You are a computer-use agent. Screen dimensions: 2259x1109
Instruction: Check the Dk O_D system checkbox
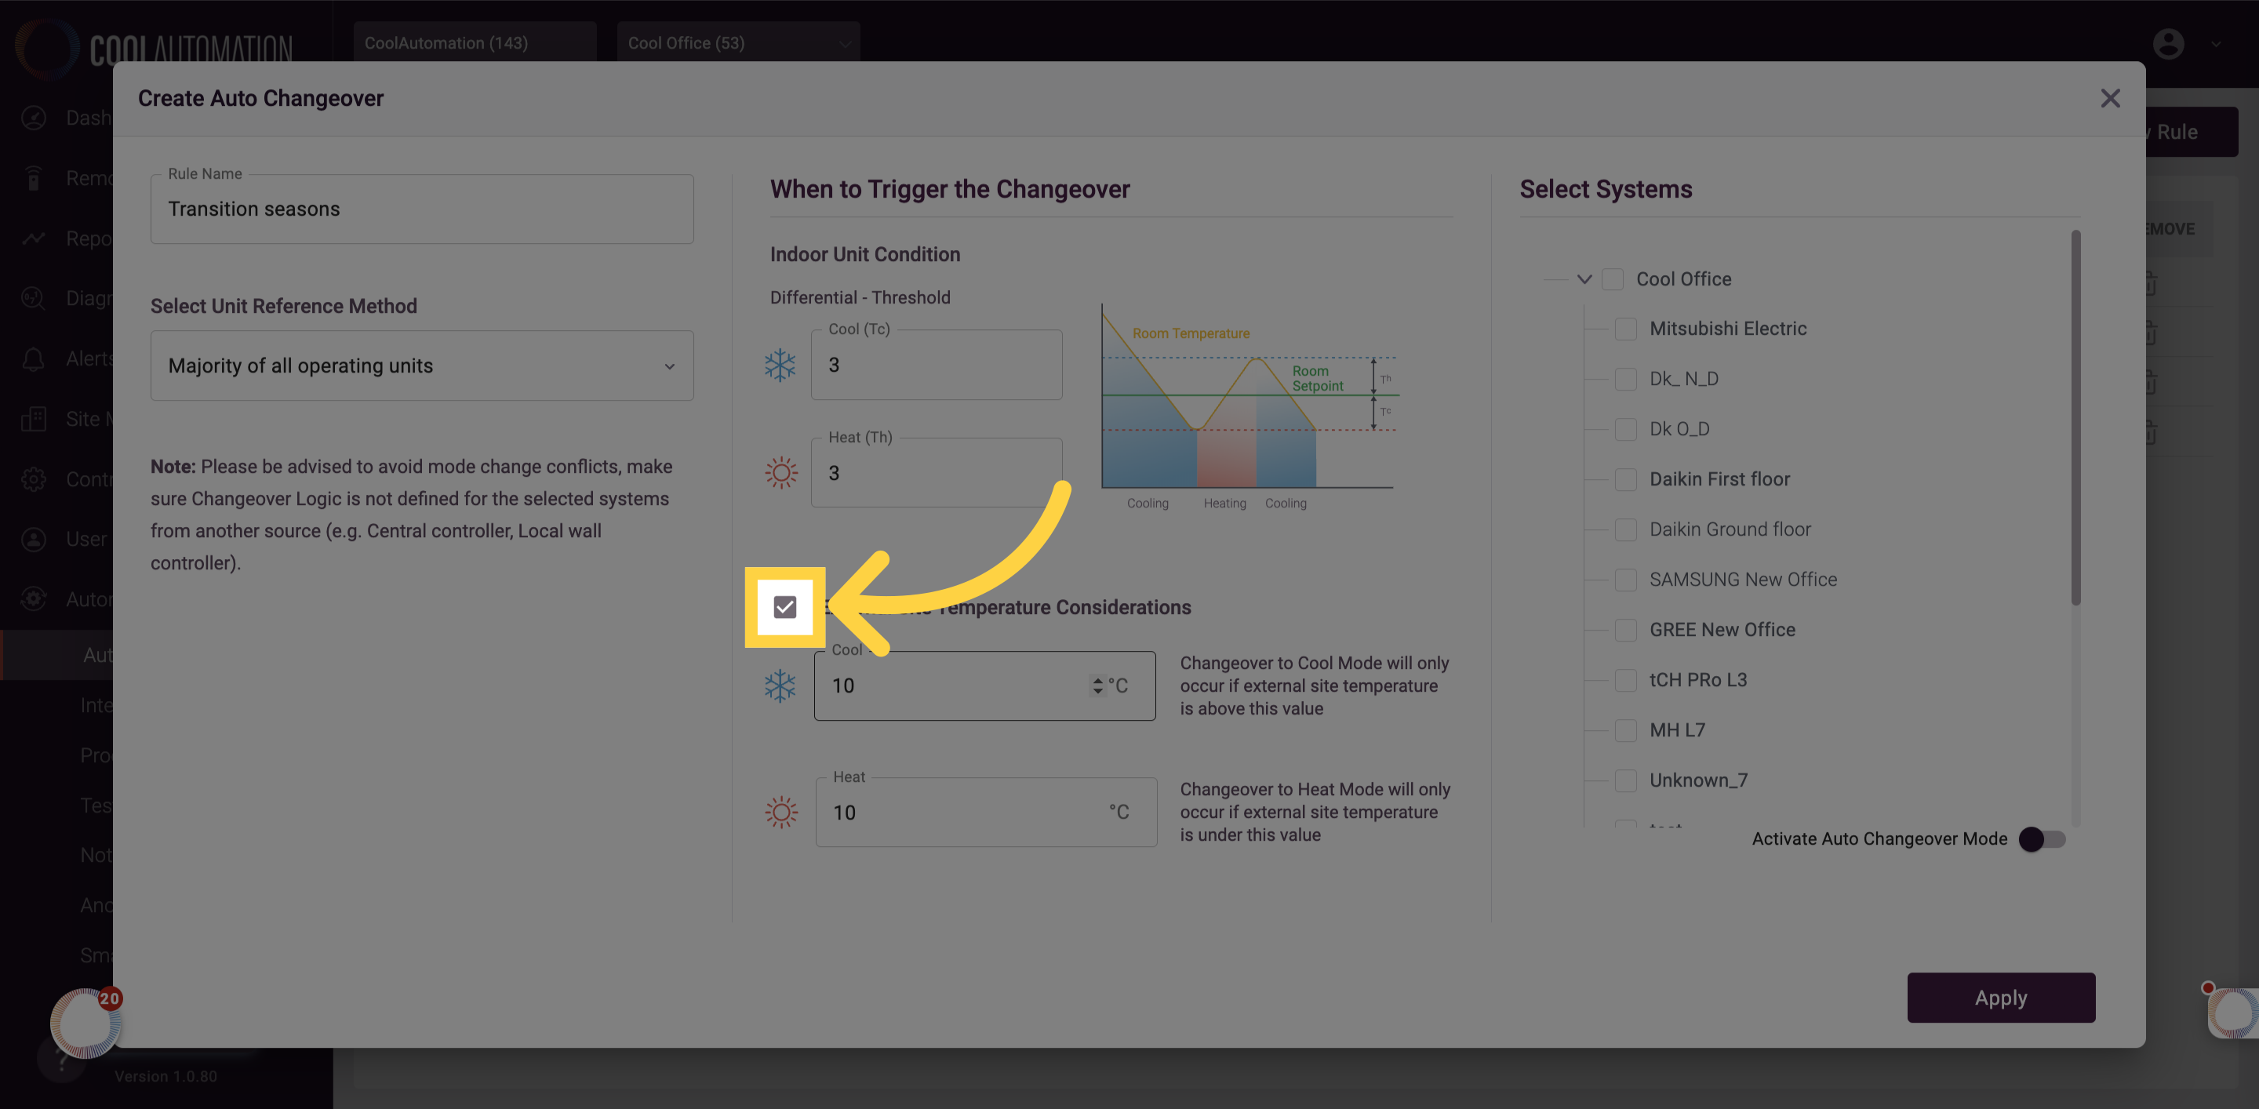point(1625,429)
